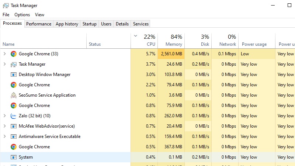The height and width of the screenshot is (166, 295).
Task: Sort by the Status column header
Action: (108, 41)
